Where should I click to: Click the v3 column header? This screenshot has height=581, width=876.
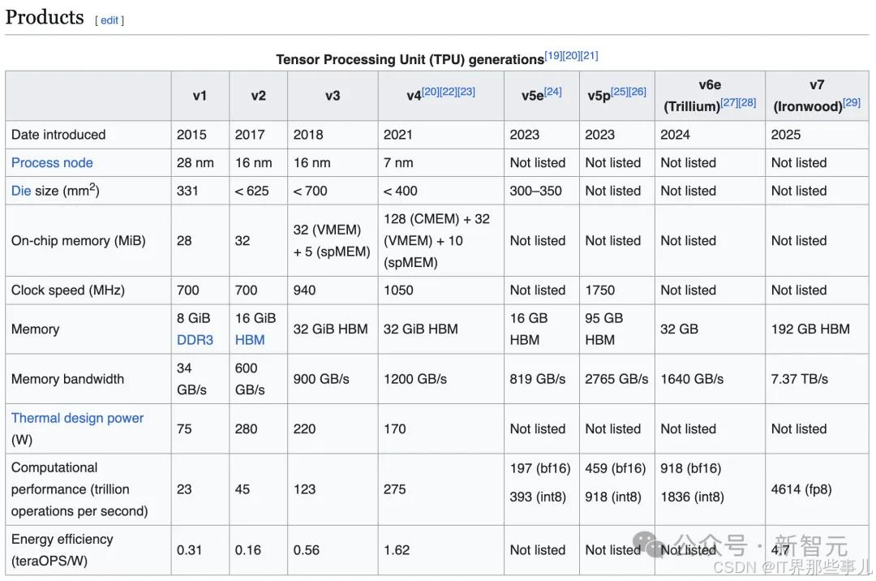pyautogui.click(x=333, y=96)
